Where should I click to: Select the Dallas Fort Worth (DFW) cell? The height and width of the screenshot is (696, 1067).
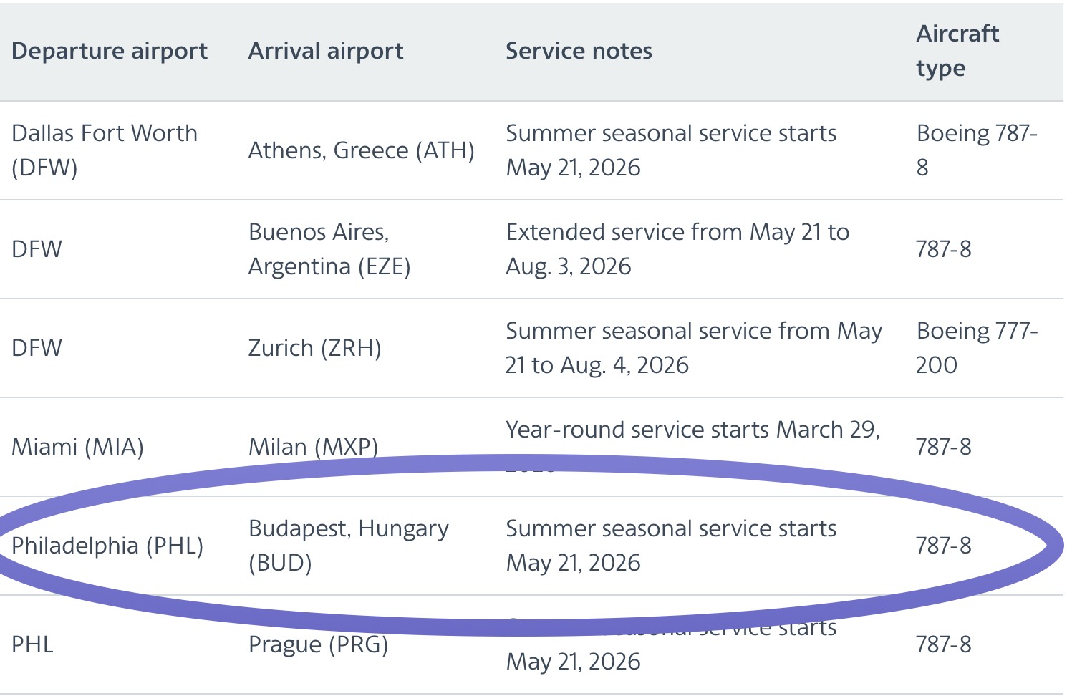tap(105, 150)
